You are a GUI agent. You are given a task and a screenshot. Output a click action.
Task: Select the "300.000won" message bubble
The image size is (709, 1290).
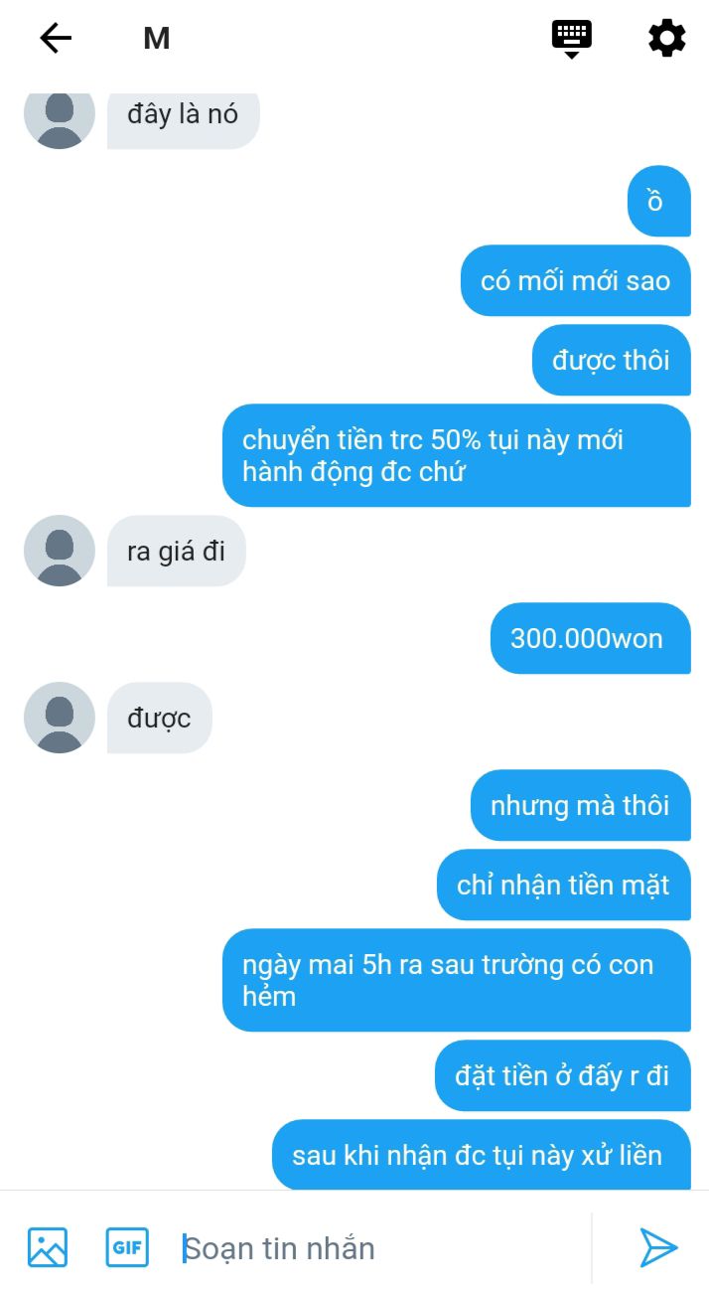pos(590,638)
